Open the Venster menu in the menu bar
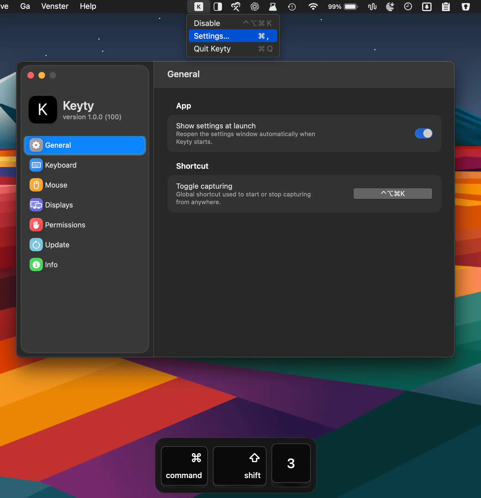 coord(55,6)
